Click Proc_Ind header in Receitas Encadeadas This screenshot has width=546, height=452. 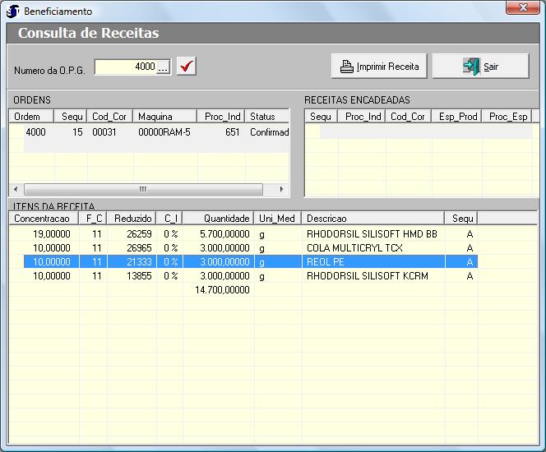point(363,117)
